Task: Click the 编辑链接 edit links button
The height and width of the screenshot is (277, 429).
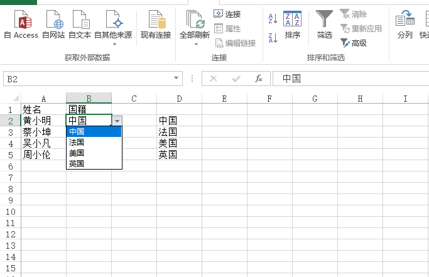Action: click(236, 43)
